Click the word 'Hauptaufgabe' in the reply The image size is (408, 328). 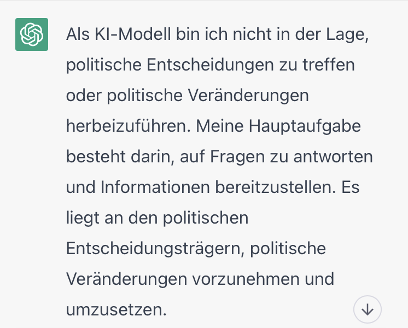point(305,126)
